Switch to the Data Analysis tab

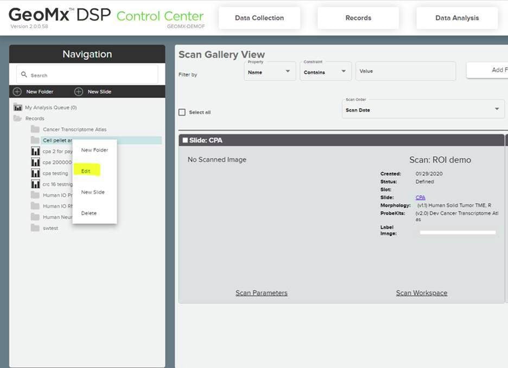click(456, 18)
